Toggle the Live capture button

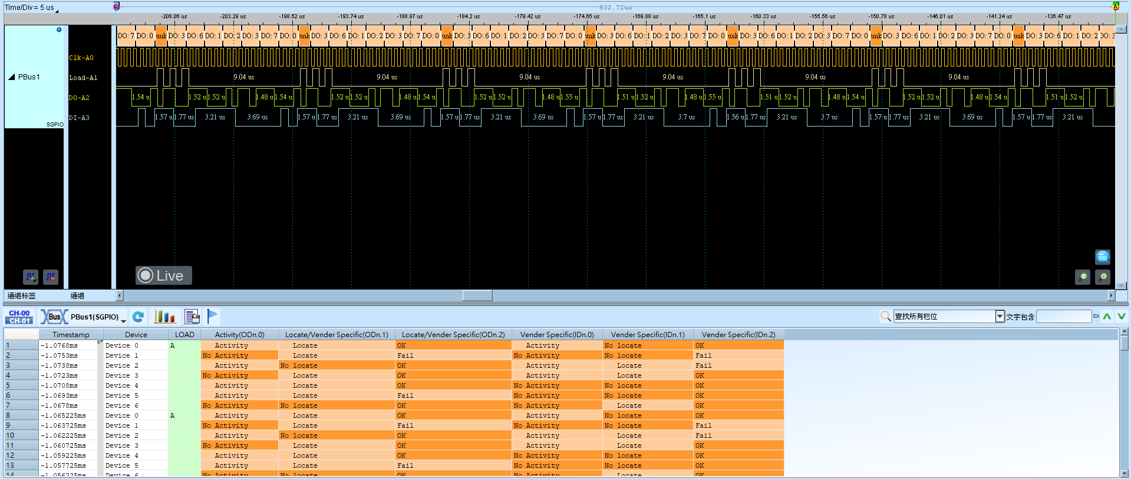tap(164, 275)
